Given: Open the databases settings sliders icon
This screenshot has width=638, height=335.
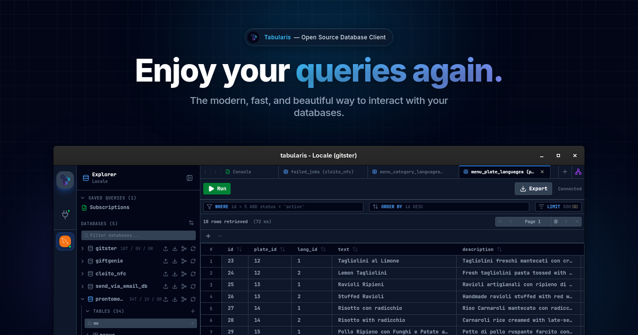Looking at the screenshot, I should (191, 223).
